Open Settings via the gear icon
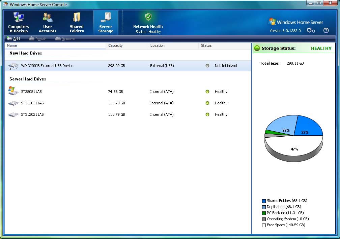Screen dimensions: 340x239 (311, 31)
